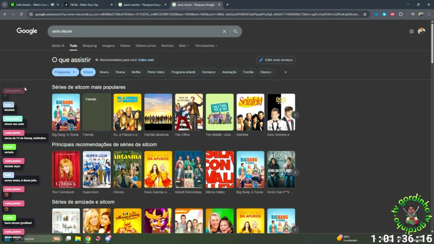Open the Big Bang: A Teoria poster in popular row
The image size is (434, 244).
point(66,112)
